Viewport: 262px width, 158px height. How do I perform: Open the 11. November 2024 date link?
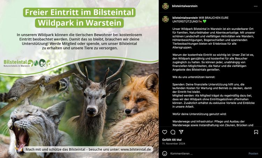click(x=174, y=144)
